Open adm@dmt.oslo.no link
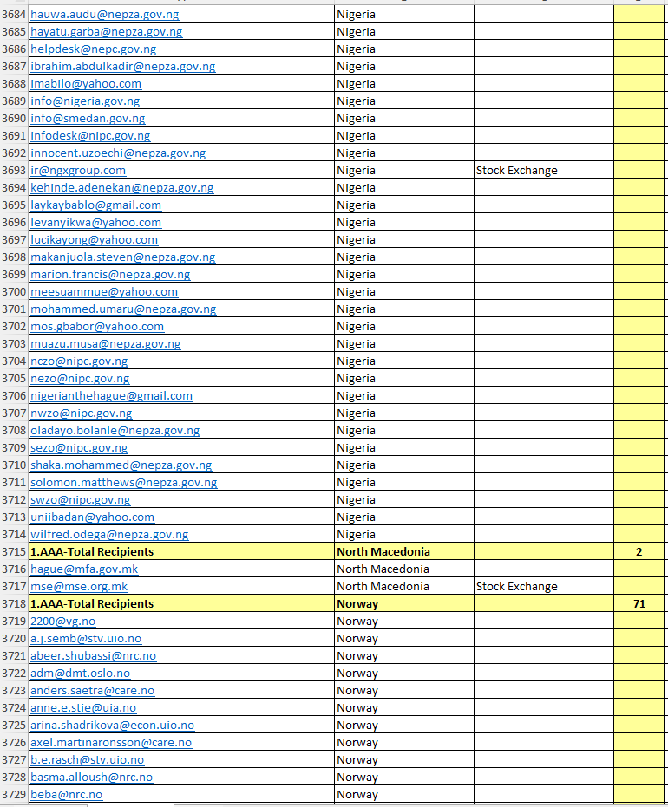The image size is (668, 807). click(80, 674)
